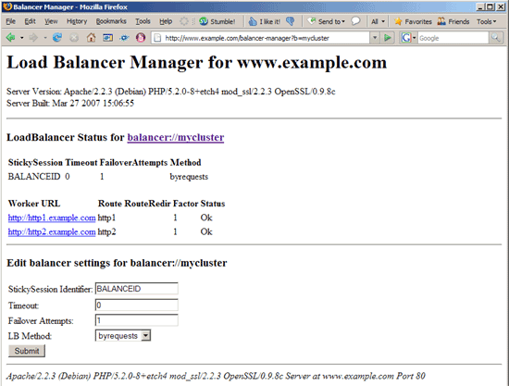Open the Favorites star toolbar button

[413, 21]
